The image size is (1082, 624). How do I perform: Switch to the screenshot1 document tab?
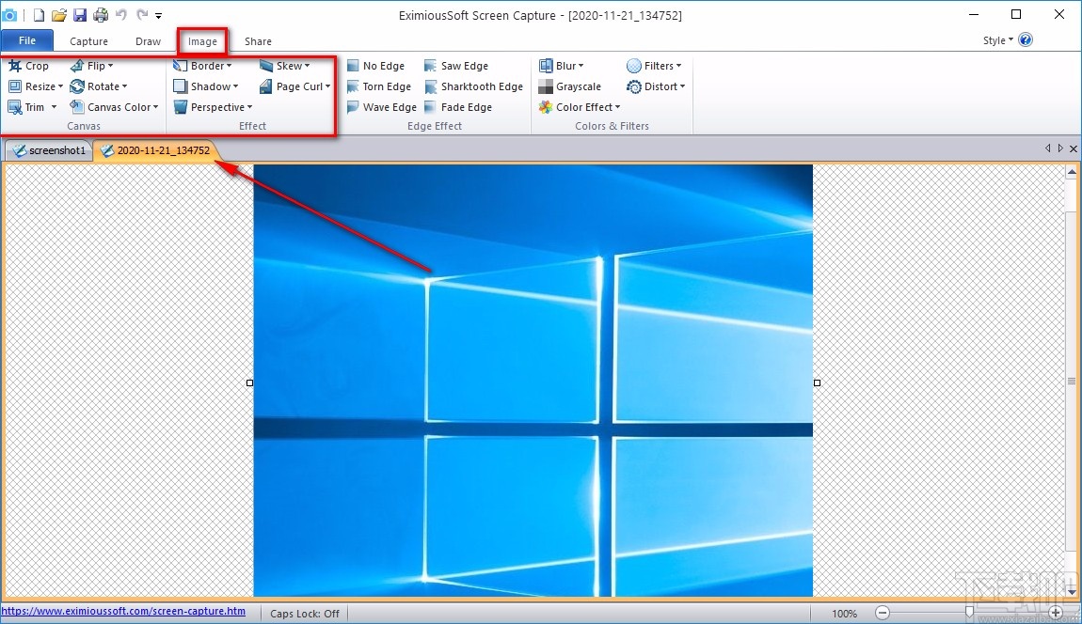coord(49,150)
